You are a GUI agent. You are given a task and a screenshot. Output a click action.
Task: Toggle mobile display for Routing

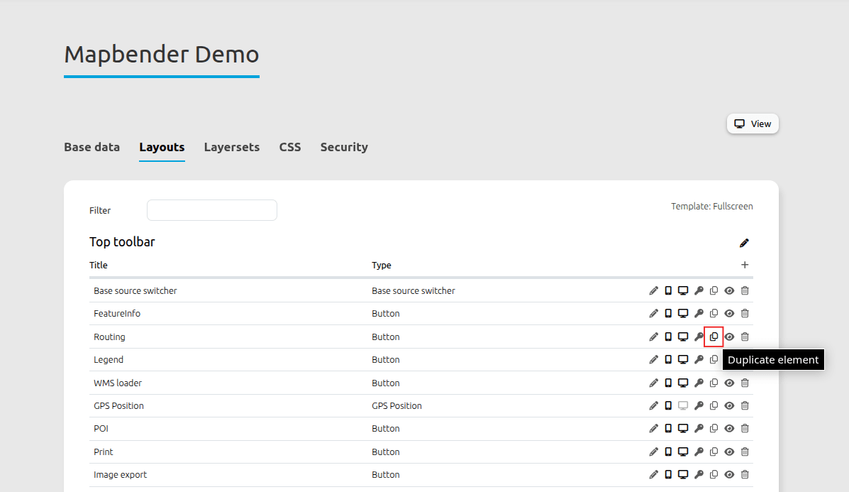click(668, 337)
